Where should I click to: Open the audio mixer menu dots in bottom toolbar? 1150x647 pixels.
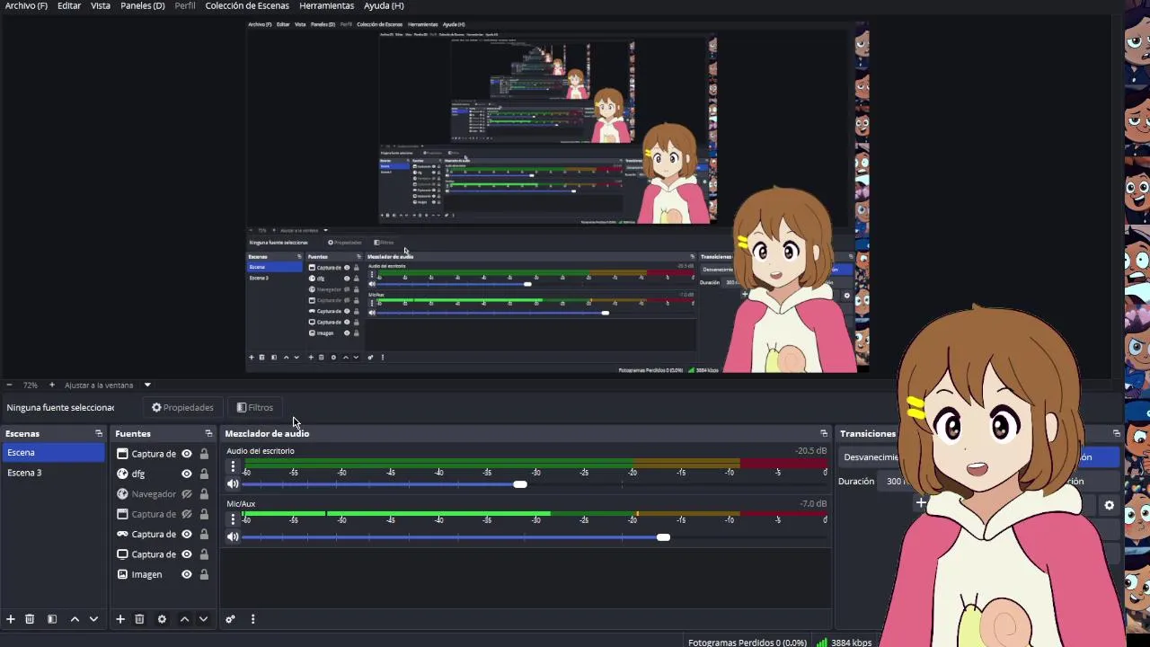click(x=252, y=619)
